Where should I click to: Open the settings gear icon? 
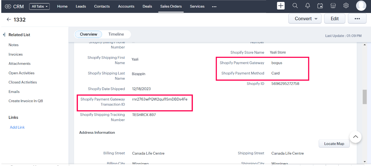click(346, 6)
